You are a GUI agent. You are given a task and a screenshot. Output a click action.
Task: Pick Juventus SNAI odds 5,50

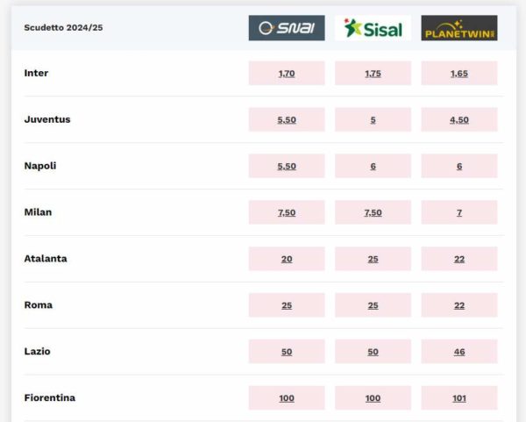click(287, 120)
